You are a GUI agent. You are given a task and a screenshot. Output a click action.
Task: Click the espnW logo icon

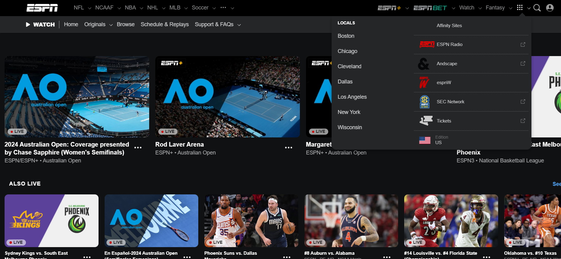424,83
